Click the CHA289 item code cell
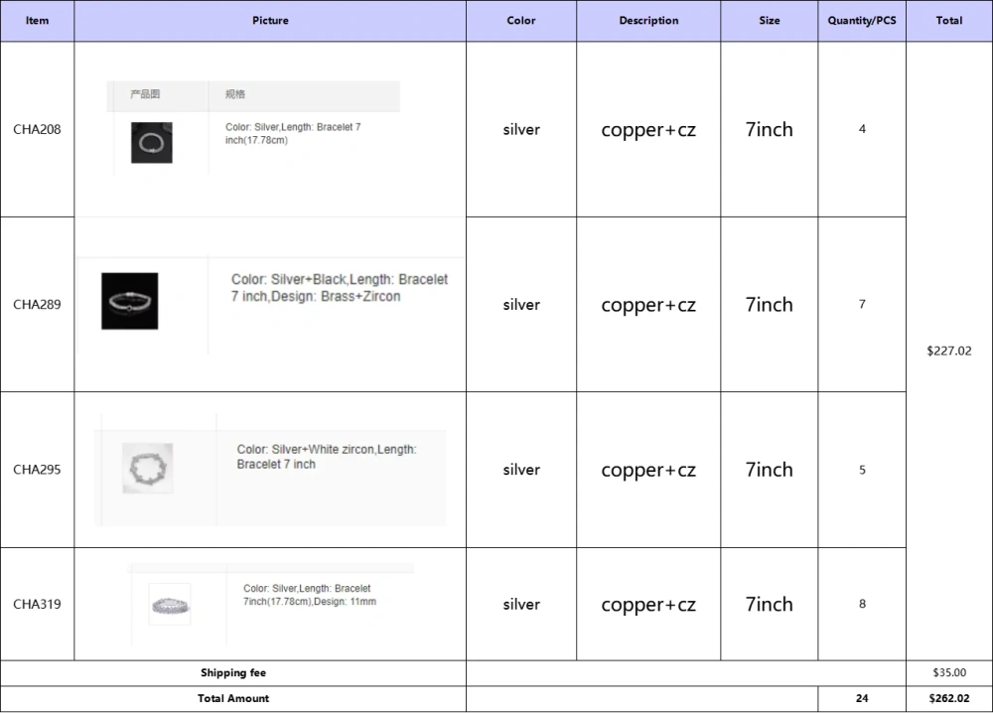 point(37,305)
